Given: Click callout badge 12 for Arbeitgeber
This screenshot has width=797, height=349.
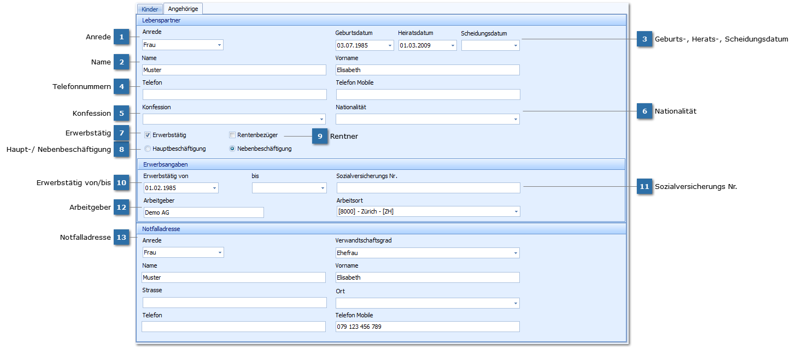Looking at the screenshot, I should [121, 208].
